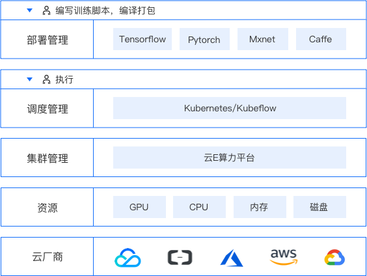Select the Tensorflow framework box
Image resolution: width=367 pixels, height=276 pixels.
click(x=143, y=39)
